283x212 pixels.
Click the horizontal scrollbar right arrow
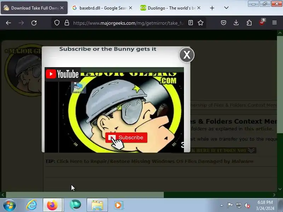pos(275,195)
